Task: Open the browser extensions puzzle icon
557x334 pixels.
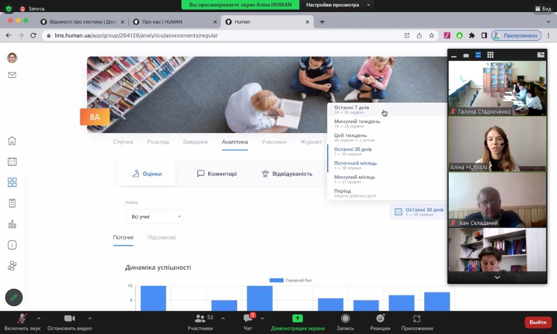Action: tap(472, 35)
